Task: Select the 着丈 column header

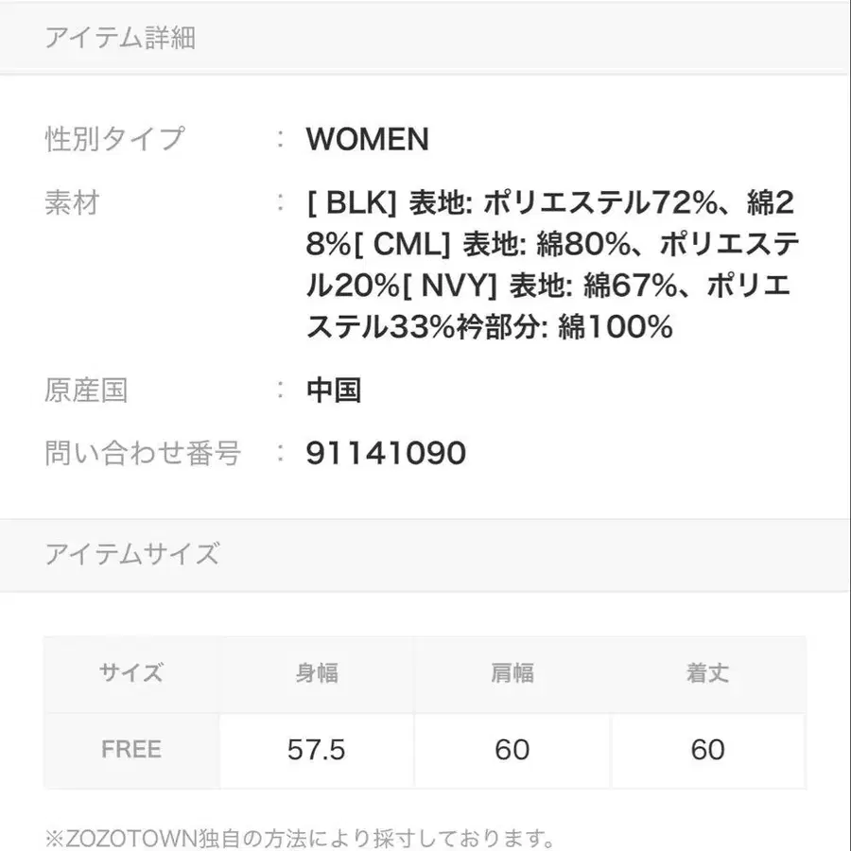Action: pos(707,673)
